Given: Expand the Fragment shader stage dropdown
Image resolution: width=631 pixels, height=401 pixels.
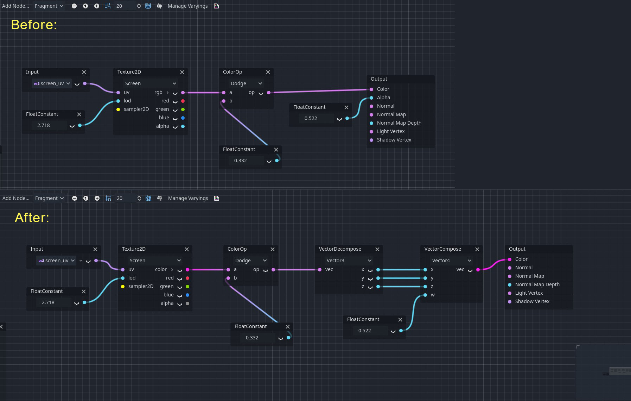Looking at the screenshot, I should pyautogui.click(x=49, y=6).
